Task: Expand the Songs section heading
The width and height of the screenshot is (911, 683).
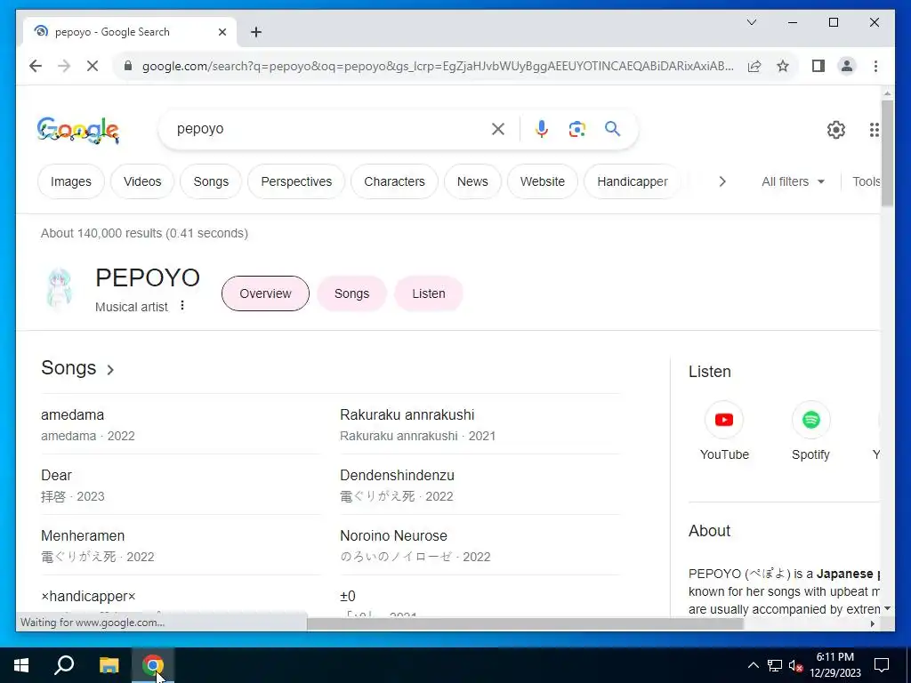Action: (78, 368)
